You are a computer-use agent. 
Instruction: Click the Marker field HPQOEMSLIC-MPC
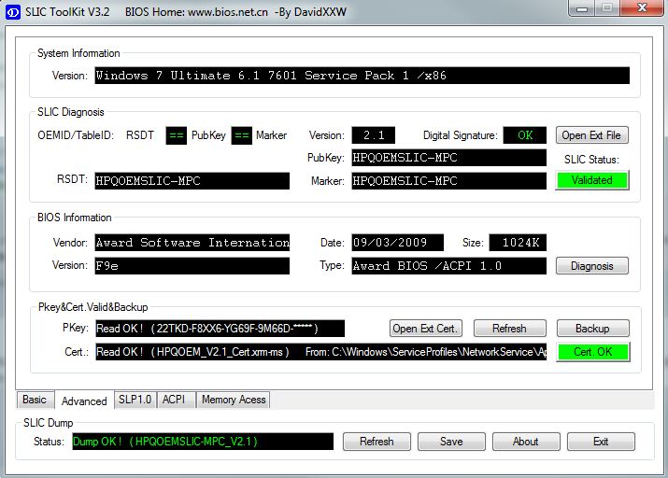click(449, 181)
